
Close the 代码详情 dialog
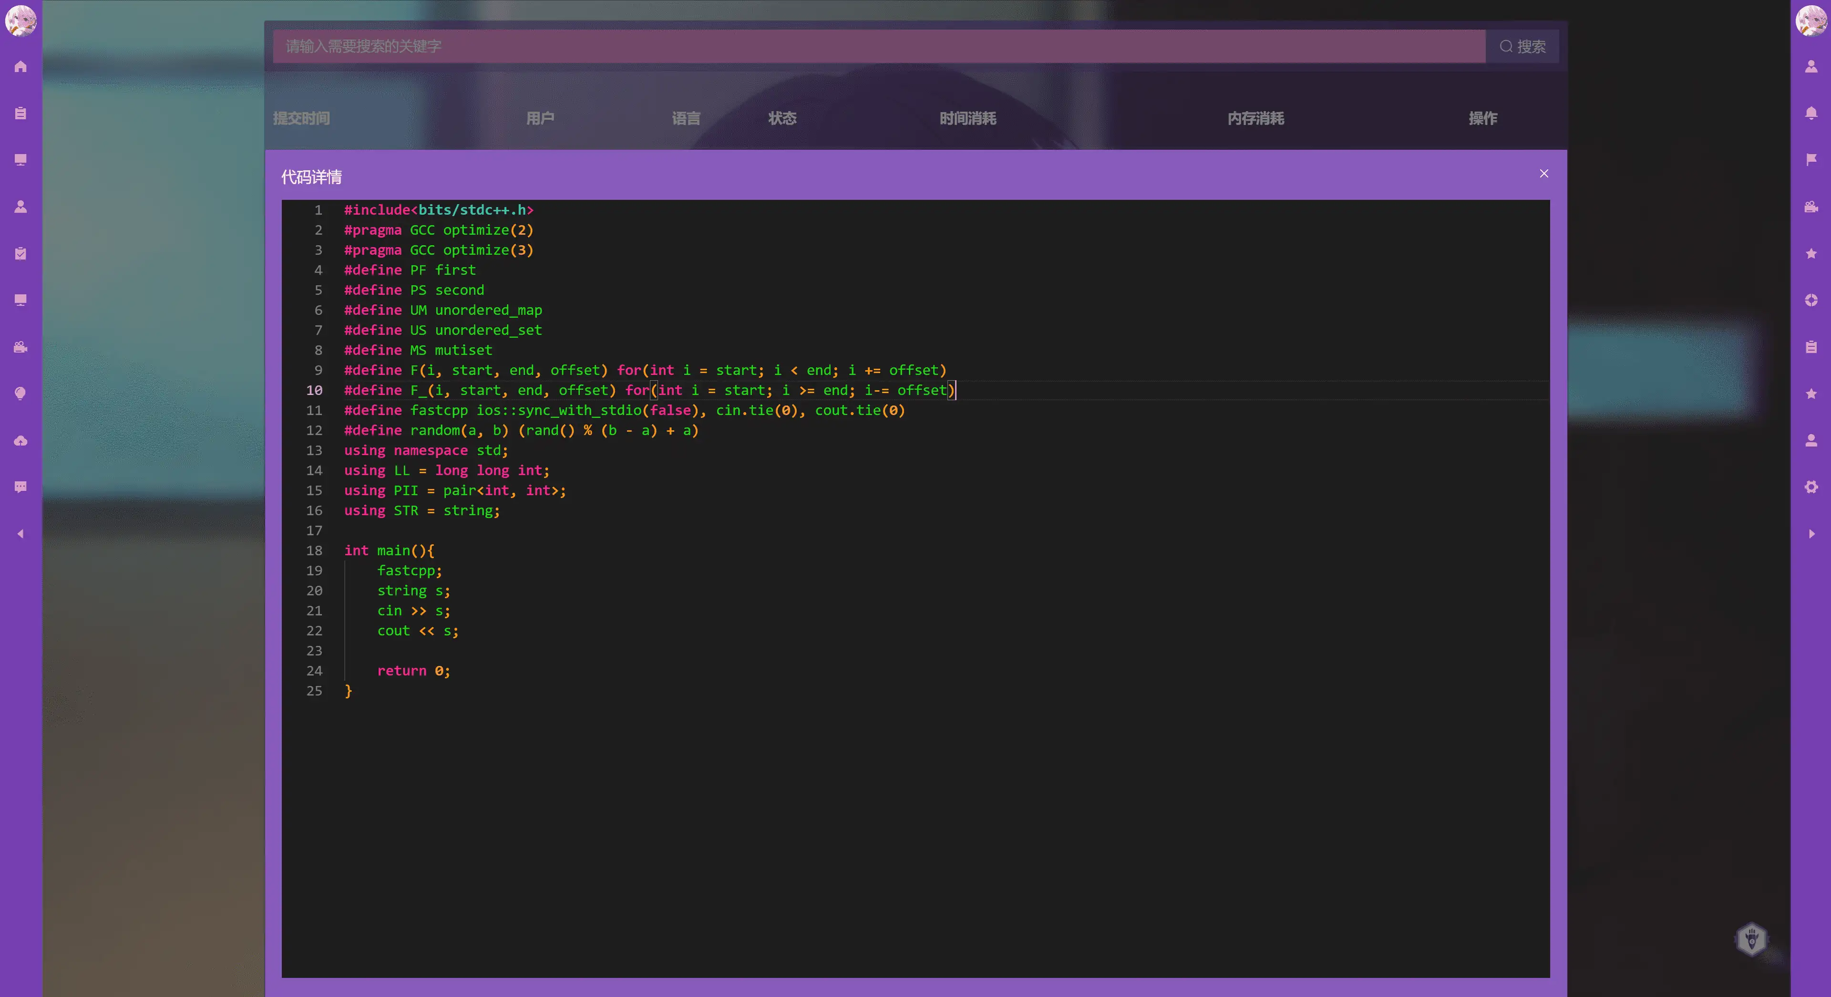(x=1543, y=174)
